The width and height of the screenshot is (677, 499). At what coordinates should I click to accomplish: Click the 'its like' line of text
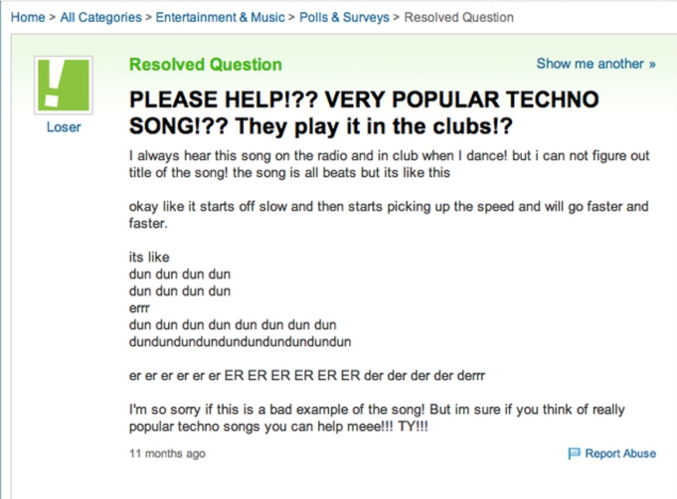click(x=150, y=257)
